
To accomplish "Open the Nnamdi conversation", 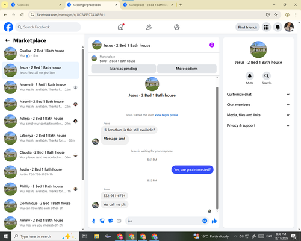I will 40,87.
